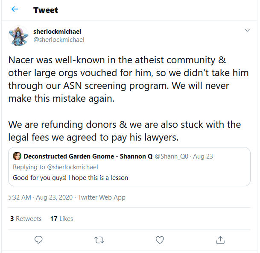View the 17 Likes list
Screen dimensions: 260x253
point(61,219)
